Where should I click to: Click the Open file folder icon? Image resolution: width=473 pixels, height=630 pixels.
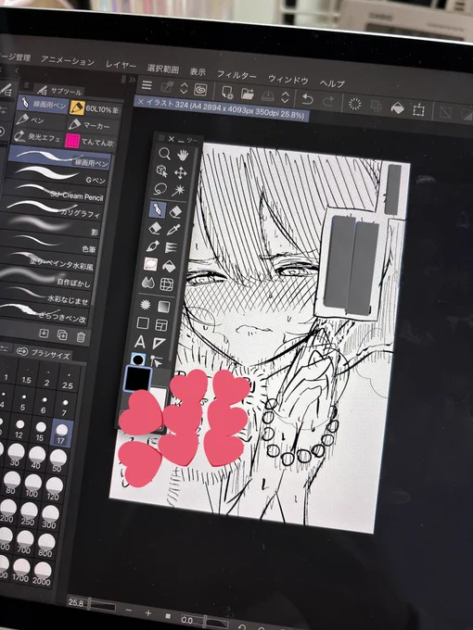click(x=248, y=94)
